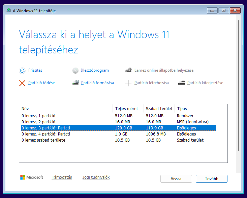Click the 1006.8 MB free space cell
This screenshot has height=198, width=247.
pyautogui.click(x=156, y=134)
